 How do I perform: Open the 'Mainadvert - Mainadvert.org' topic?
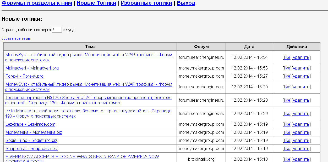32,68
